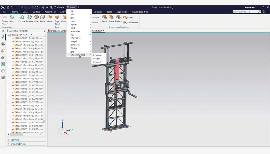Open the Menu dropdown button
Viewport: 270px width, 154px height.
pos(72,7)
